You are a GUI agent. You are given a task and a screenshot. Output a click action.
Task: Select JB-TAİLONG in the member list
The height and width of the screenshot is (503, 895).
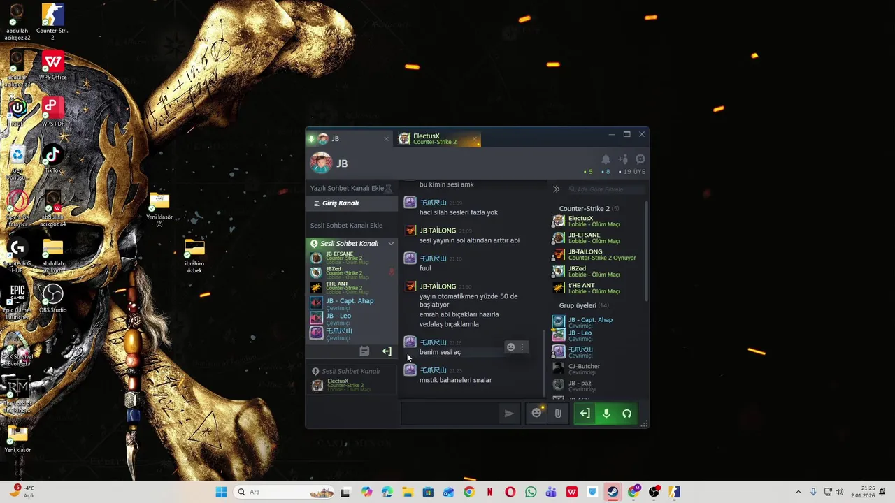[x=596, y=255]
